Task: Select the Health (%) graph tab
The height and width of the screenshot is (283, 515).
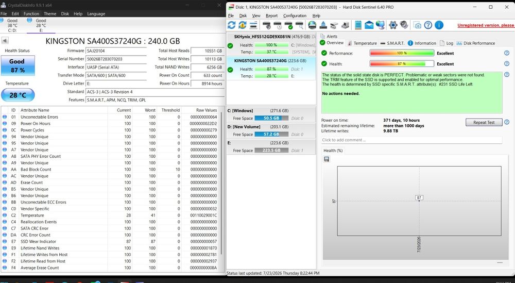Action: 333,151
